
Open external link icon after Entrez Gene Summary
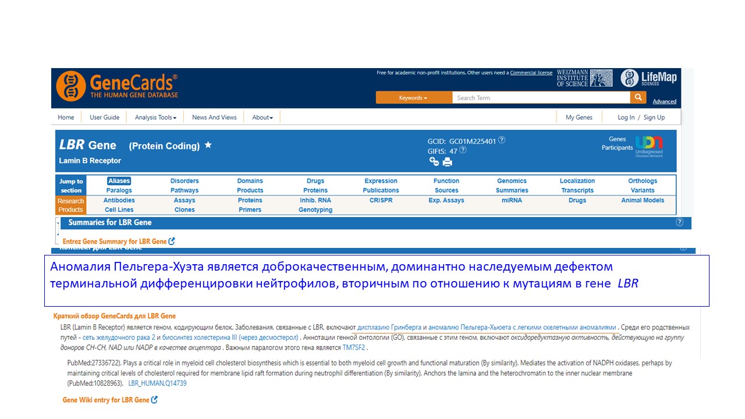172,241
